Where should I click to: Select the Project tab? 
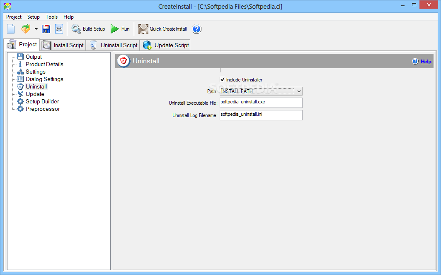[x=22, y=45]
